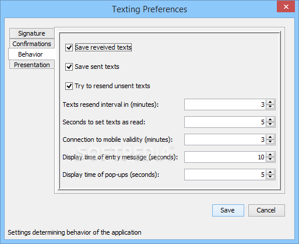Increase the texts resend interval value

click(270, 102)
